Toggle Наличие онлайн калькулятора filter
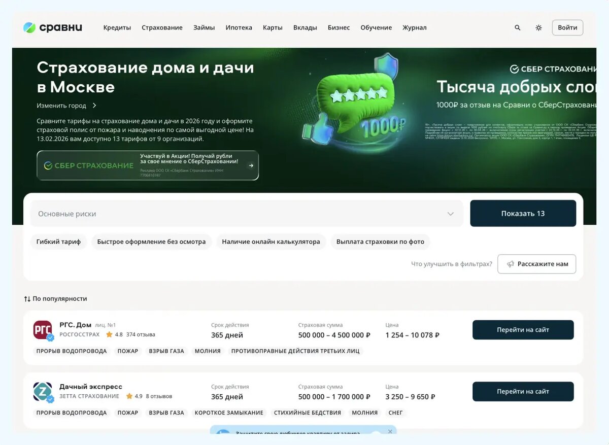The image size is (609, 445). [x=271, y=242]
